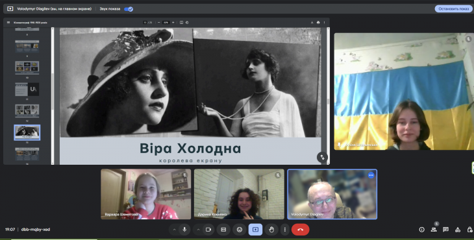Toggle the "Звук показа" switch
This screenshot has width=474, height=240.
129,9
